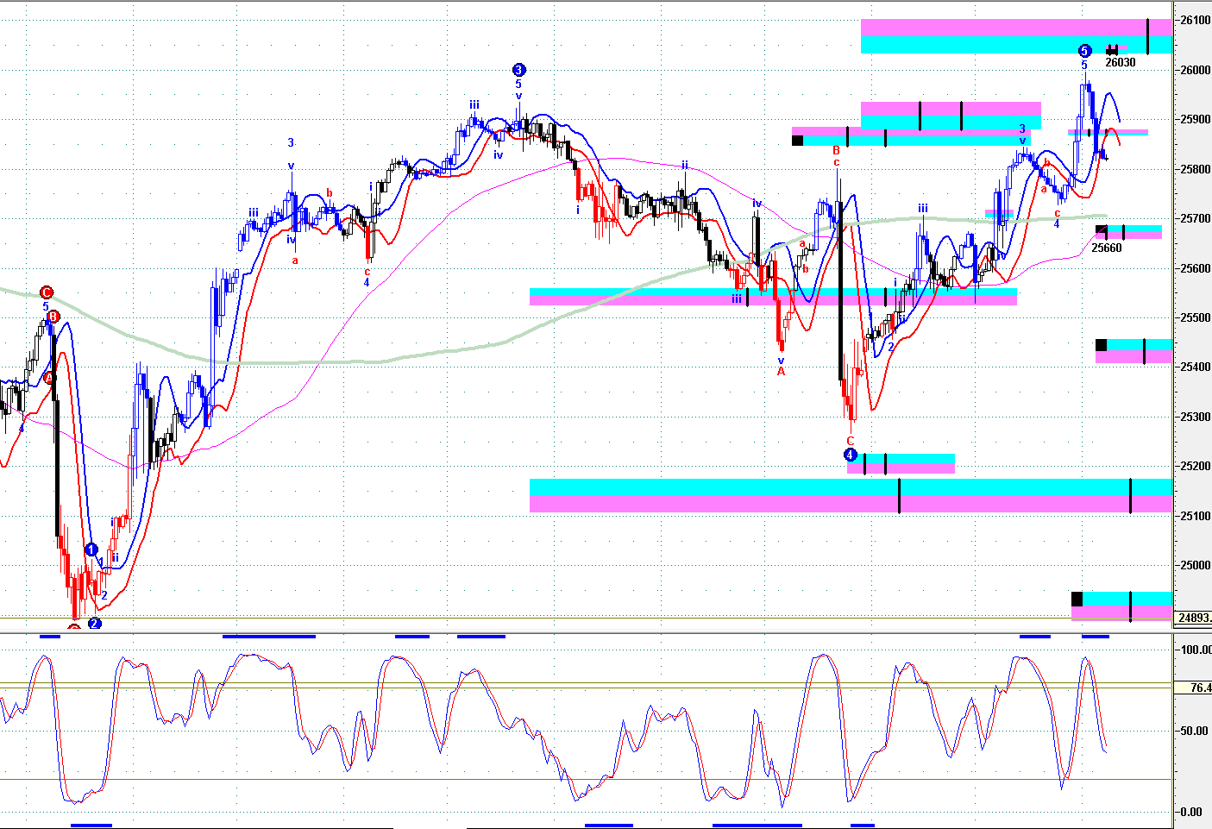Viewport: 1212px width, 829px height.
Task: Click the blue circled wave 3 marker
Action: coord(518,70)
